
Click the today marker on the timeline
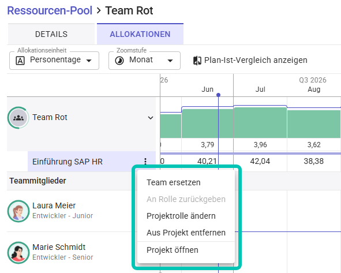click(218, 95)
